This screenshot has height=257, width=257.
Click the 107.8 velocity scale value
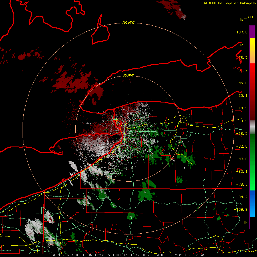pos(242,32)
